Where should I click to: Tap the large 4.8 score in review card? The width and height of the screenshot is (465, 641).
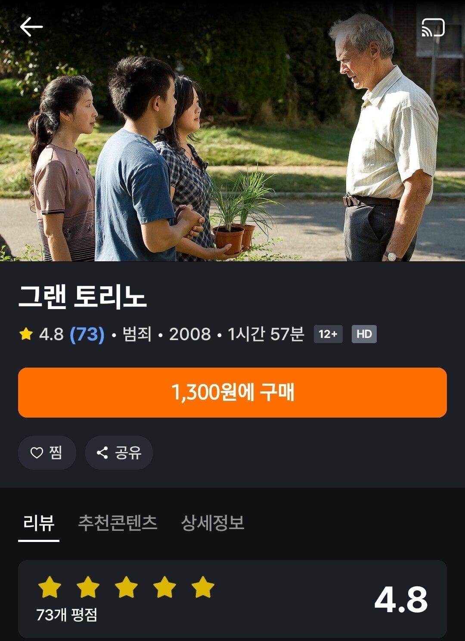pyautogui.click(x=401, y=599)
